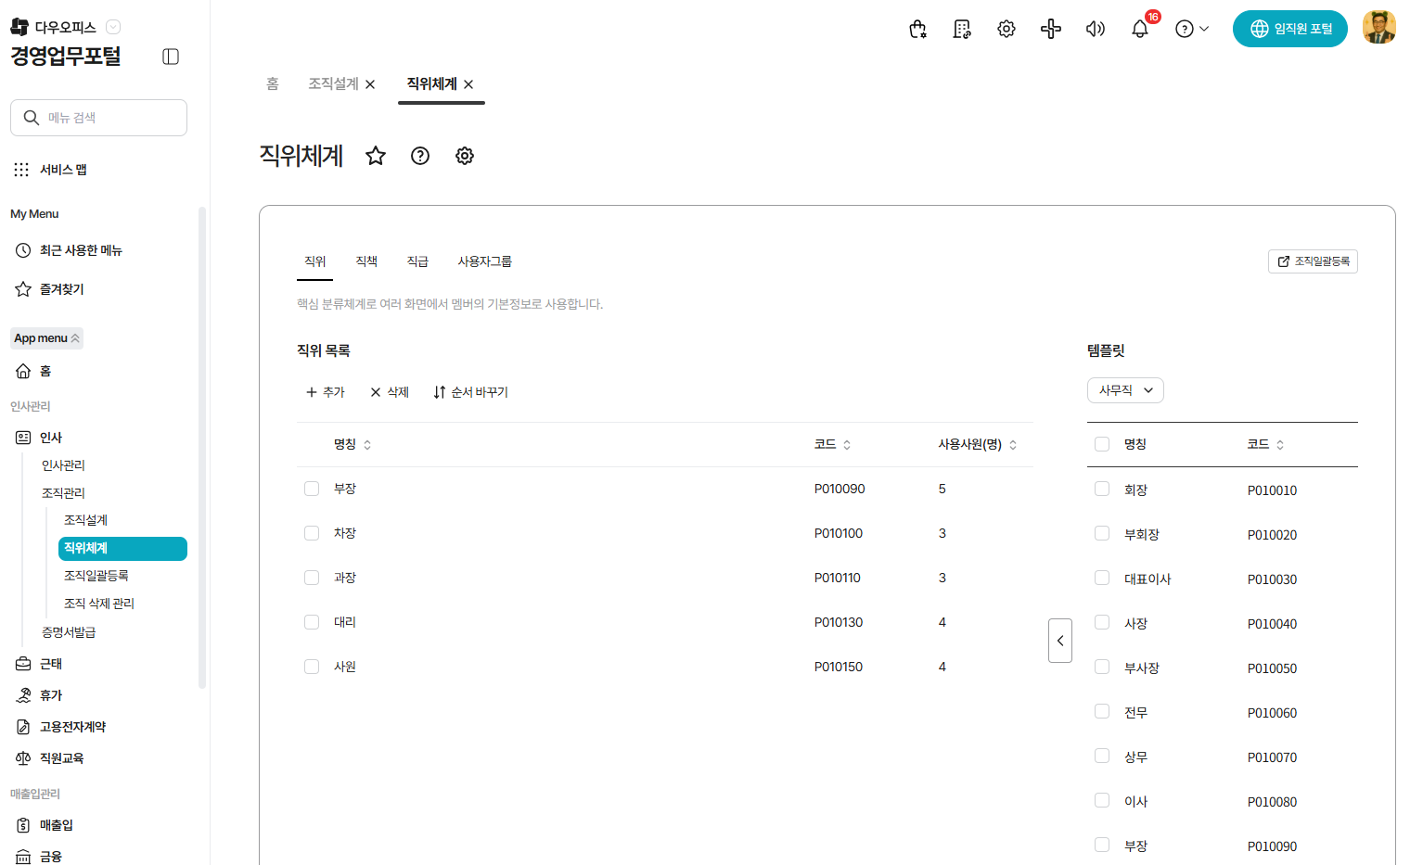1423x865 pixels.
Task: Click the notification bell icon
Action: pyautogui.click(x=1139, y=30)
